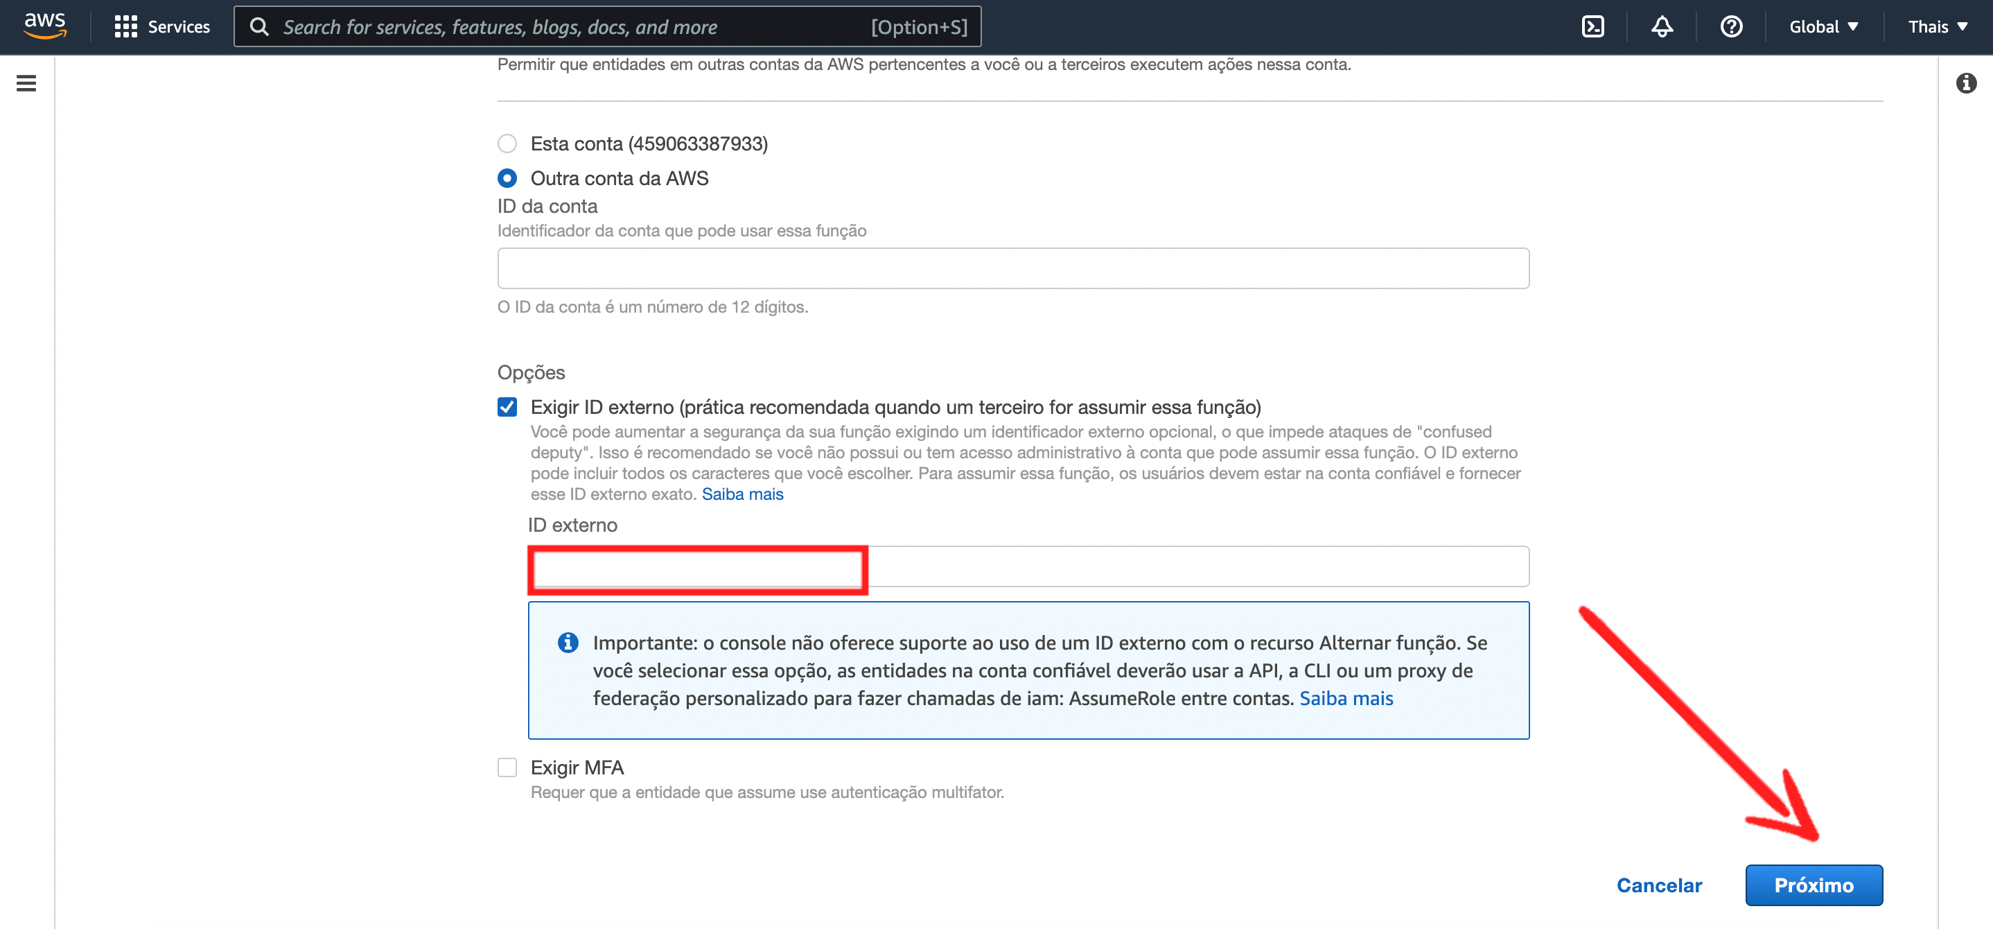Focus the 'ID externo' text field
Screen dimensions: 1993x929
point(1028,568)
